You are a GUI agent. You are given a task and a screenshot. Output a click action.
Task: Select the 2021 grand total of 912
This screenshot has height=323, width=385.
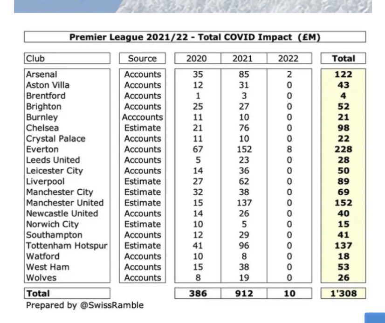click(243, 294)
